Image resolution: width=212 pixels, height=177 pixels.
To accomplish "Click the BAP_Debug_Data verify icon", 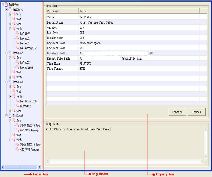I will tap(18, 101).
